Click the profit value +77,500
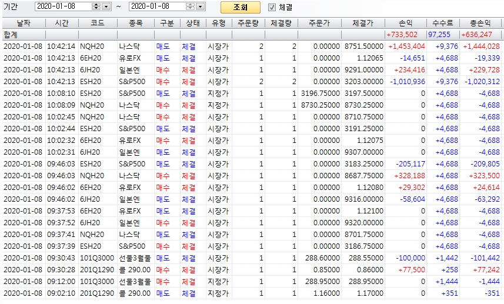 tap(412, 270)
